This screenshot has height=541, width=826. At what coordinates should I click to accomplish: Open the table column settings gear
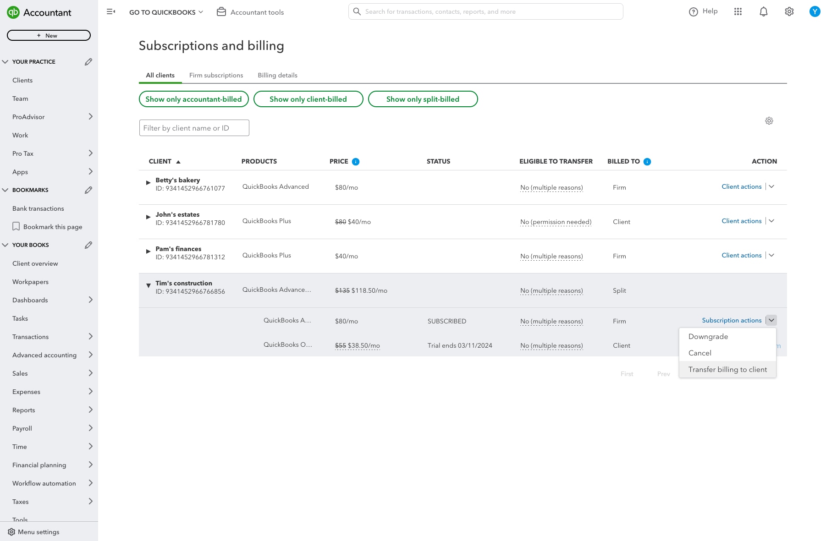(769, 120)
